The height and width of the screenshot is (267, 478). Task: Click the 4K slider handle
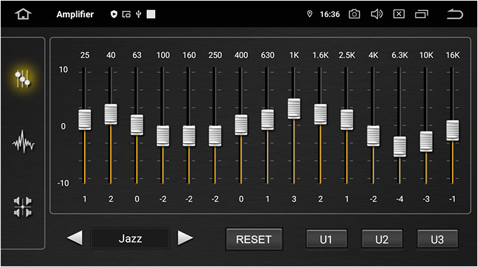(x=374, y=136)
